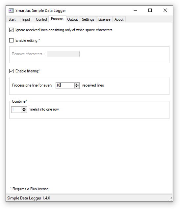Click the Combine lines number field
Screen dimensions: 180x209
[x=16, y=109]
